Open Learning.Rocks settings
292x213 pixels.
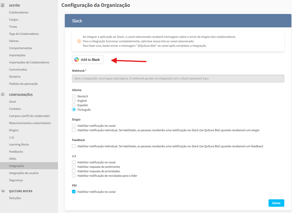click(x=19, y=144)
